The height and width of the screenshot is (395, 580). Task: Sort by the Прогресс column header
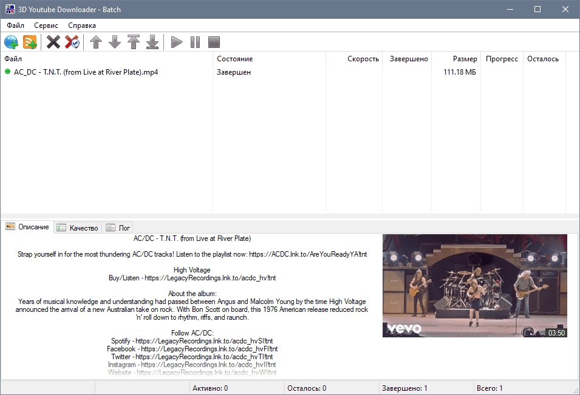[x=502, y=59]
